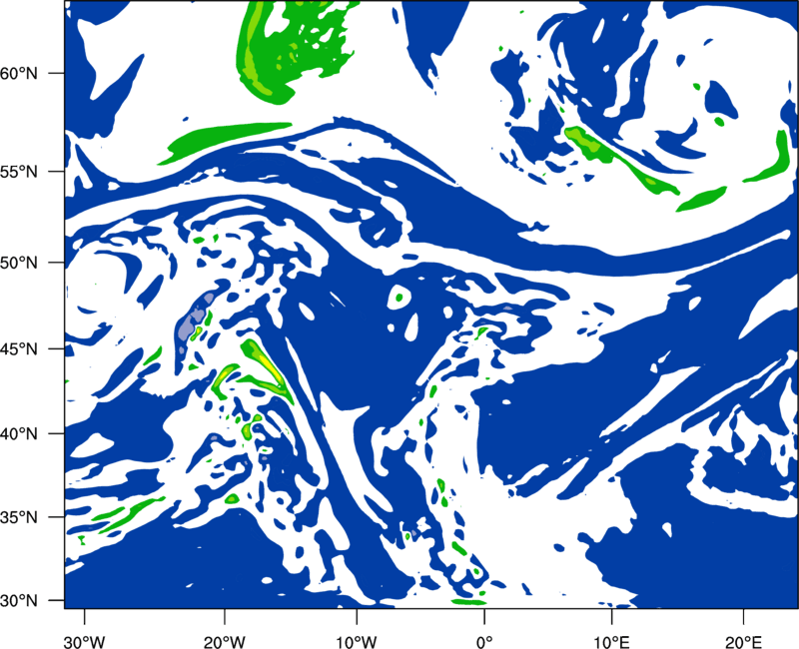799x649 pixels.
Task: Click the 60°N latitude label
Action: (19, 73)
